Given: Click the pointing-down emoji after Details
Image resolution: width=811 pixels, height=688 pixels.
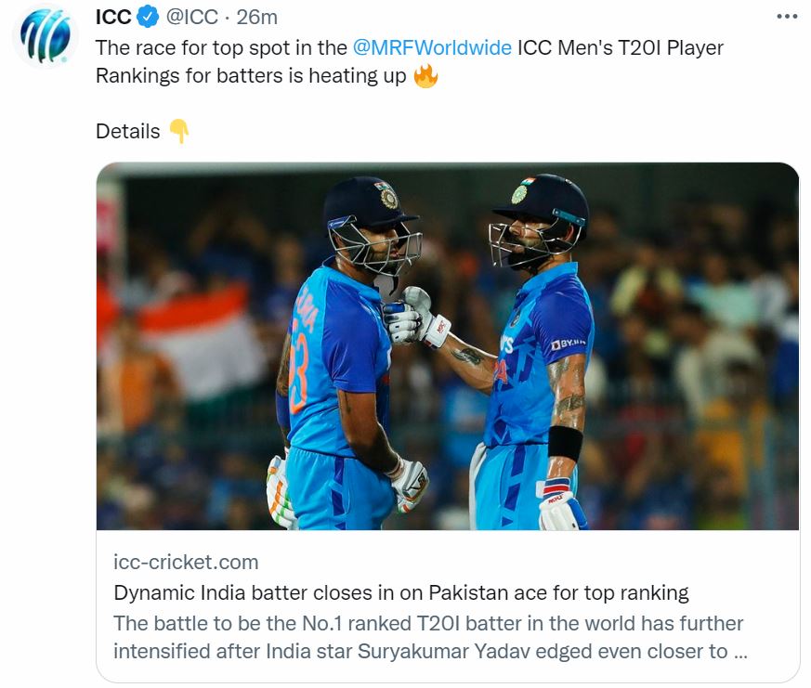Looking at the screenshot, I should 178,132.
